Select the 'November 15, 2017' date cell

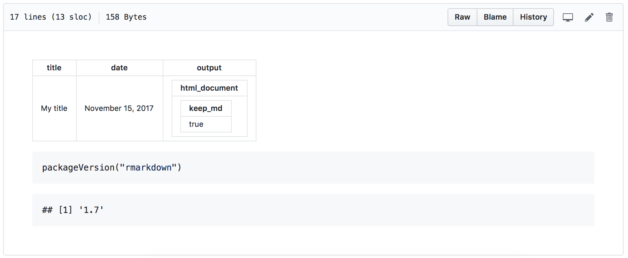pyautogui.click(x=119, y=108)
